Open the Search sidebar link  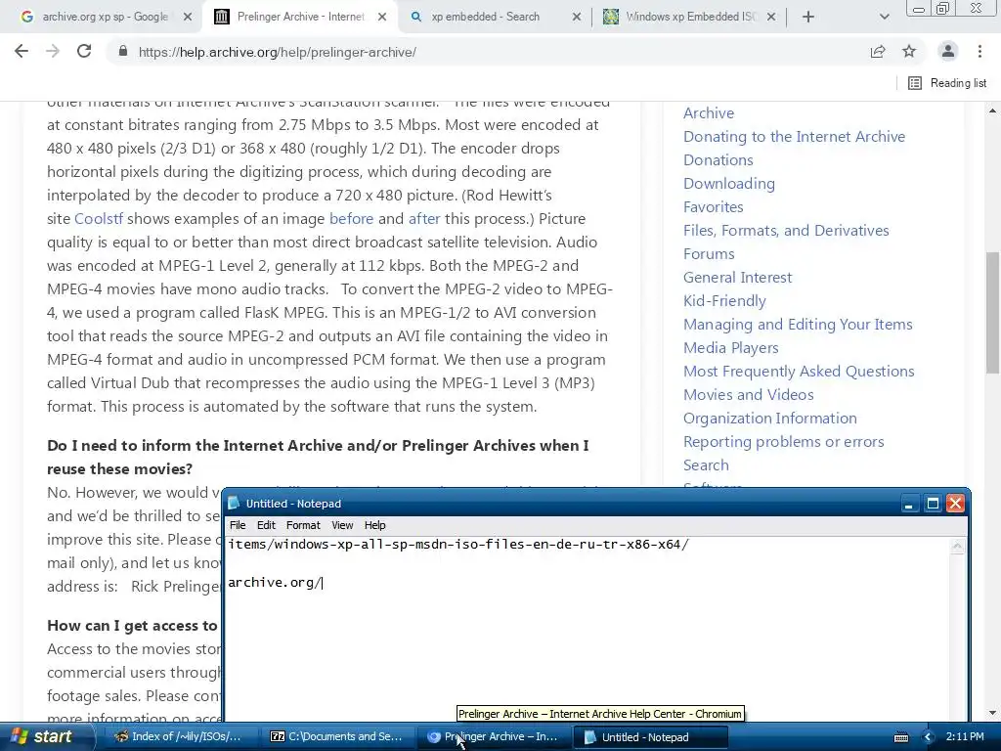point(706,465)
